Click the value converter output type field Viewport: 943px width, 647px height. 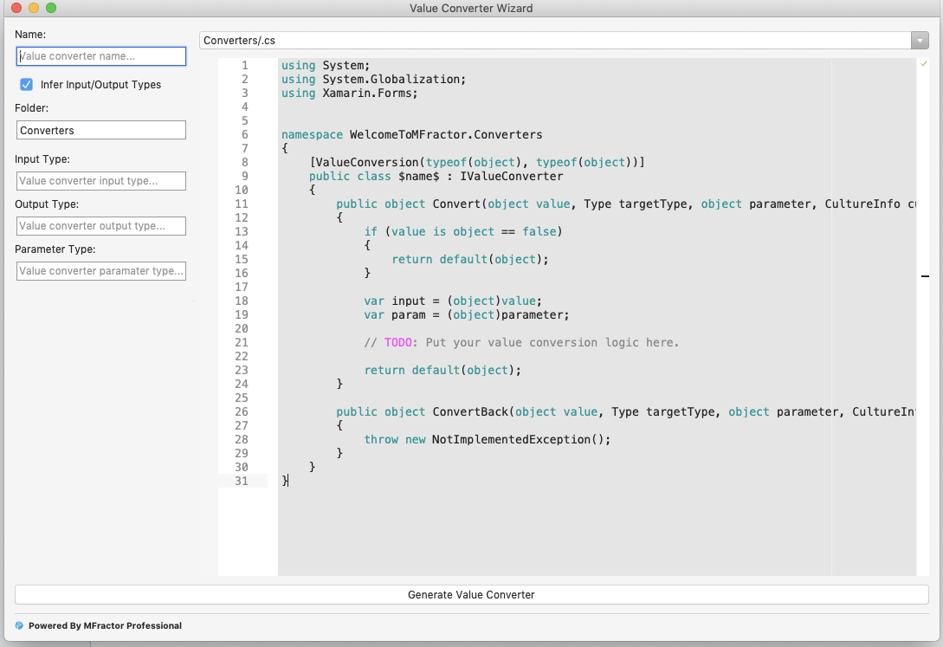coord(100,225)
